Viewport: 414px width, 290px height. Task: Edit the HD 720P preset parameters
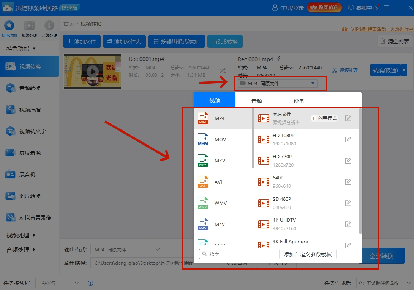(x=348, y=161)
